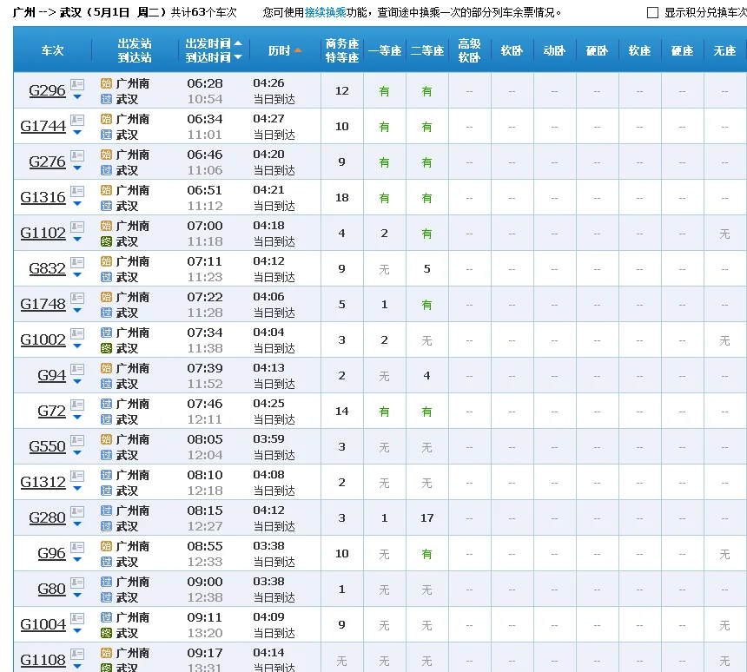Sort by 到达时间 arrival time header
The image size is (747, 672).
[208, 58]
